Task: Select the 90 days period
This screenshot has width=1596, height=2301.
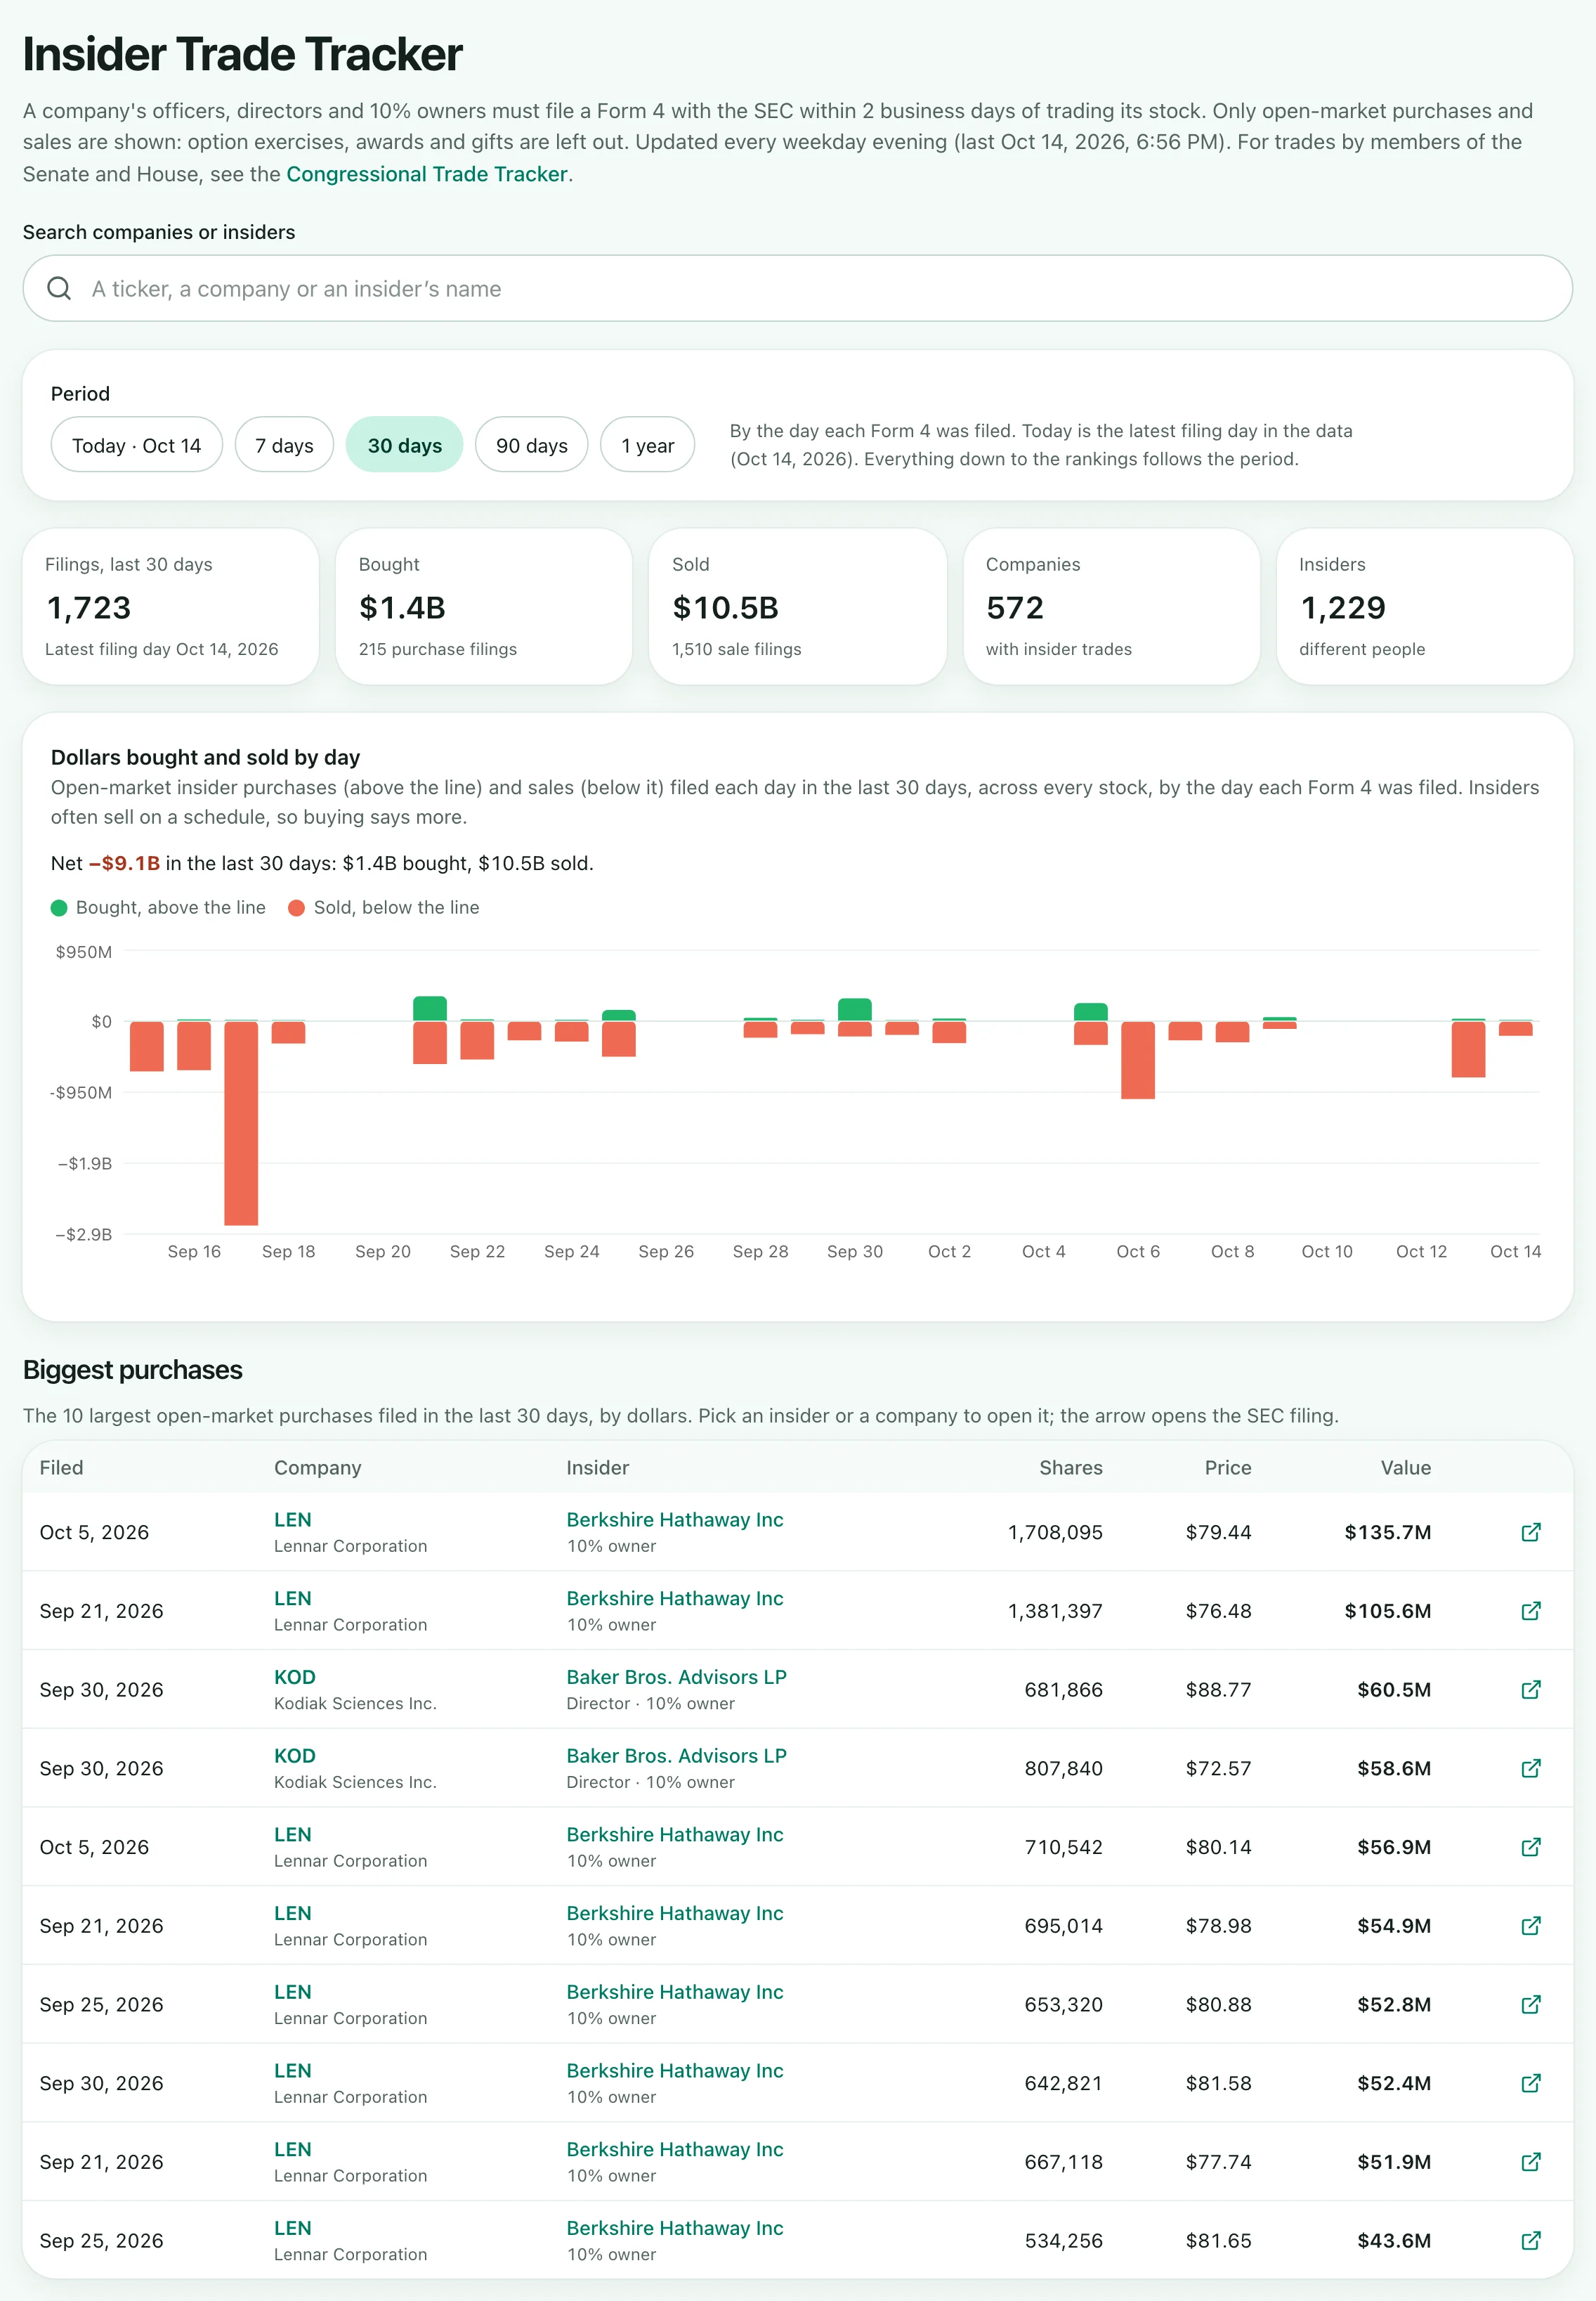Action: click(x=531, y=445)
